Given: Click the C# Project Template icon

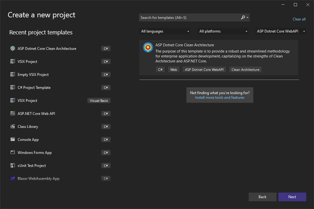Looking at the screenshot, I should tap(13, 88).
